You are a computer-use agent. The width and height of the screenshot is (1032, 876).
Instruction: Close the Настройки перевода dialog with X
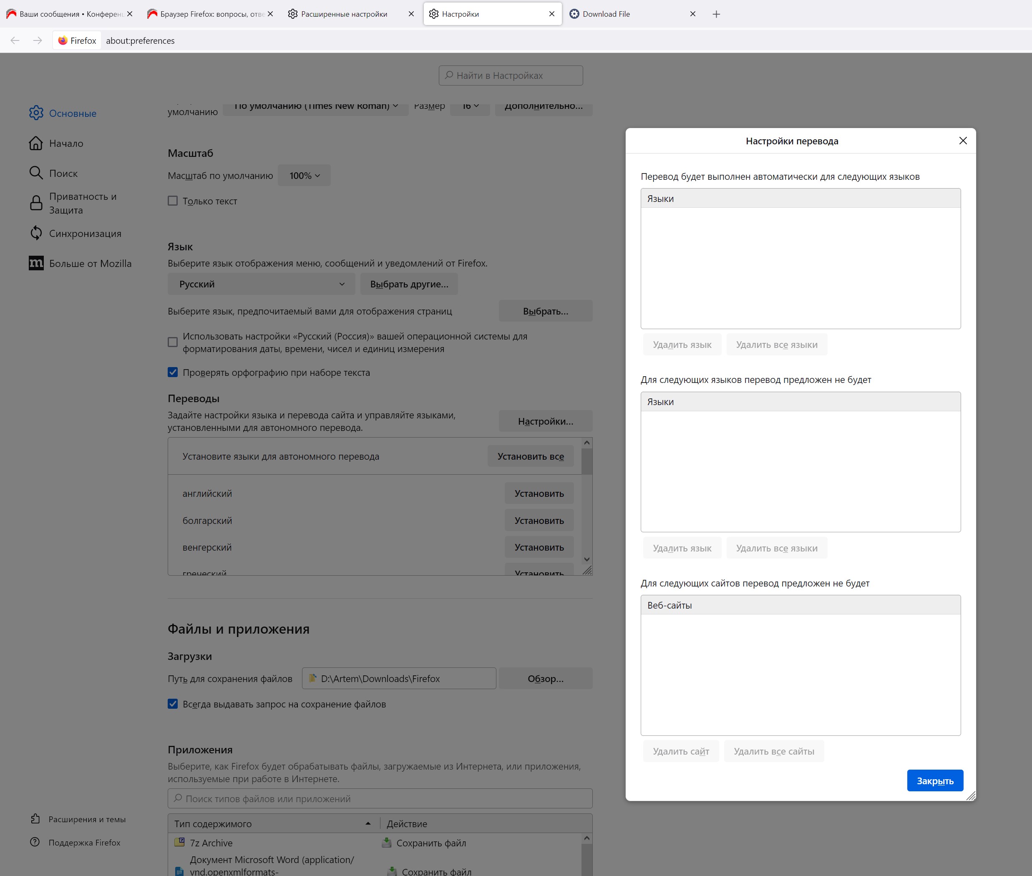[962, 141]
